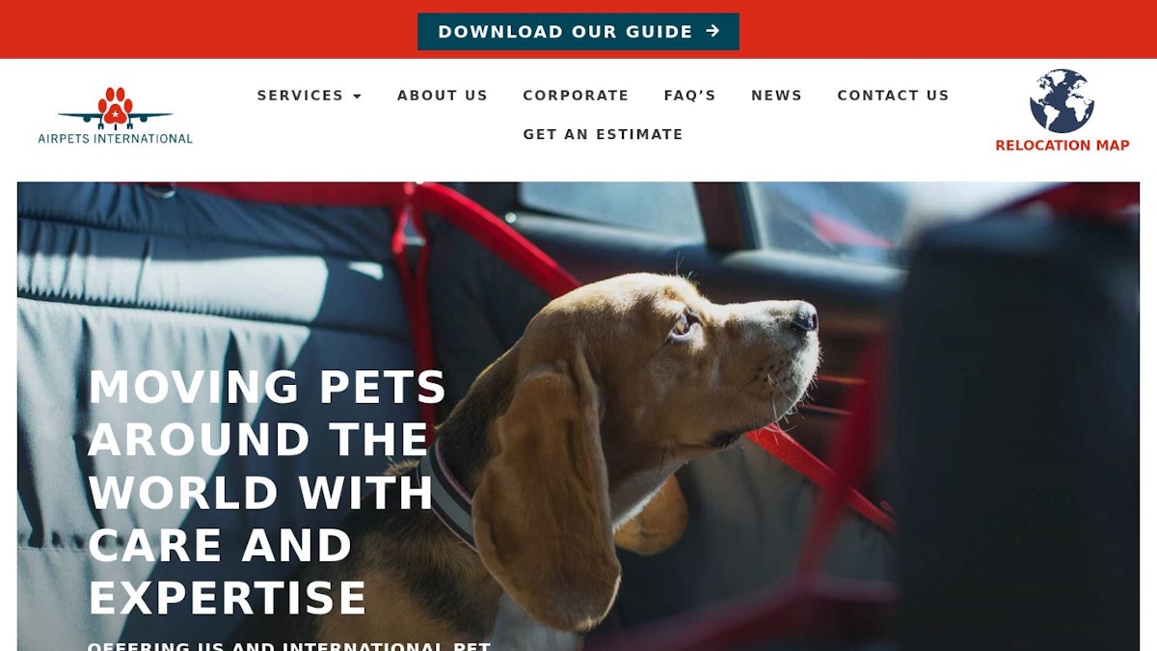Navigate to Contact Us
The image size is (1157, 651).
[893, 95]
